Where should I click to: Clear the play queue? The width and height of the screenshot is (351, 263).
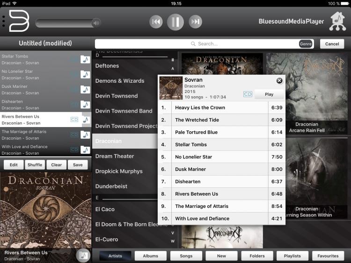(x=56, y=165)
